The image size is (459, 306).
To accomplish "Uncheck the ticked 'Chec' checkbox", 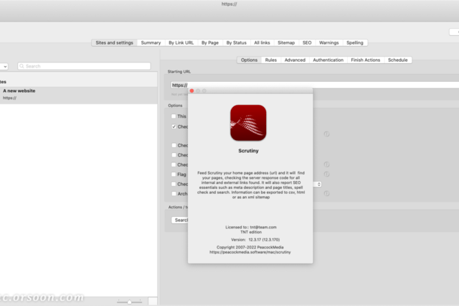I will (x=174, y=126).
